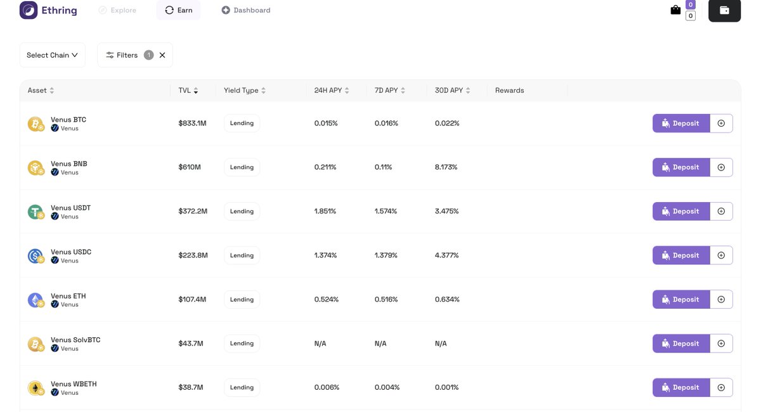Click the Venus BNB coin icon

tap(36, 167)
